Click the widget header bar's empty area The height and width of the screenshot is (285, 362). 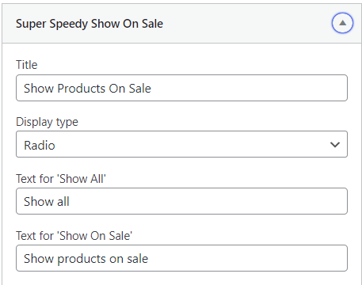click(x=246, y=24)
